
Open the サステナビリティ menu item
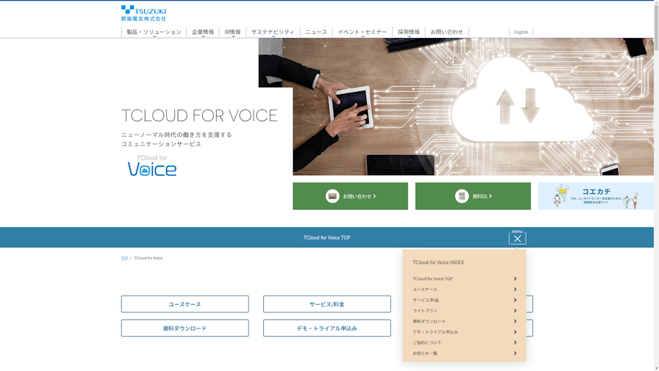pyautogui.click(x=273, y=32)
